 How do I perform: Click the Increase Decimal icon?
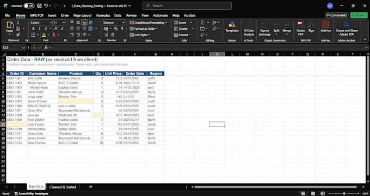tap(106, 35)
